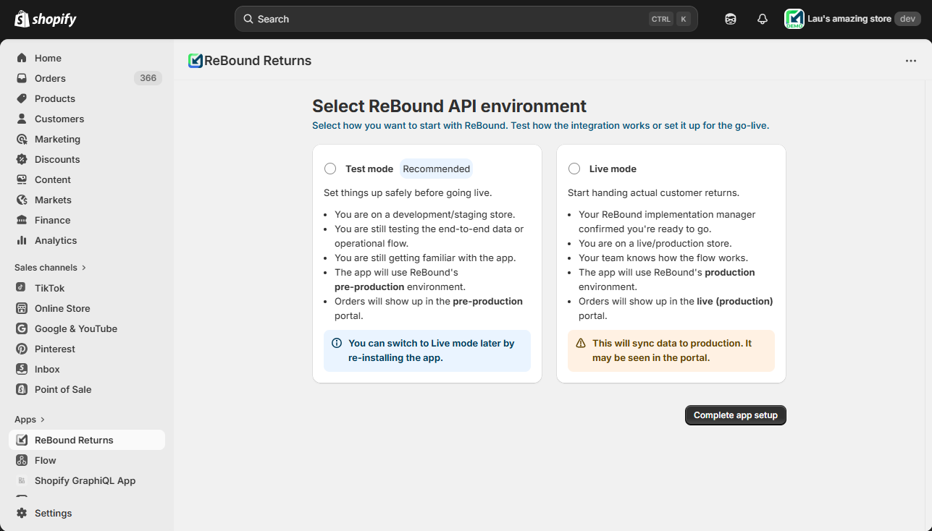Click the Shopify logo
This screenshot has height=531, width=932.
[46, 19]
